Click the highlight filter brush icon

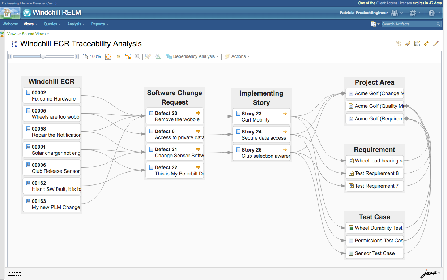(x=148, y=56)
